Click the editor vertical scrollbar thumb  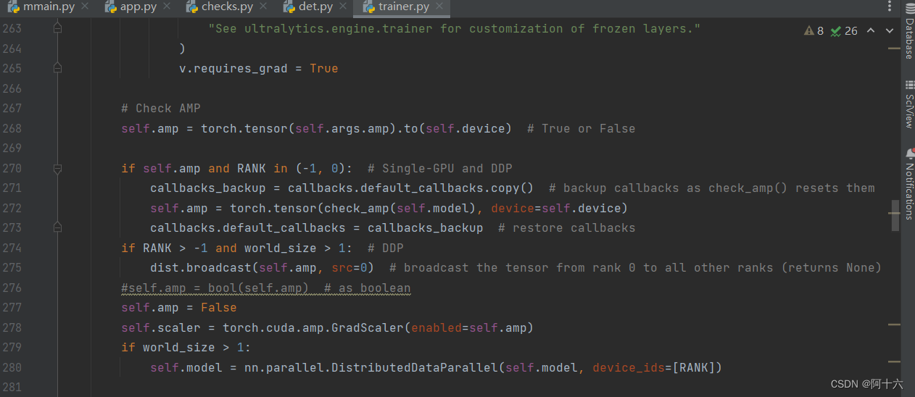point(895,217)
